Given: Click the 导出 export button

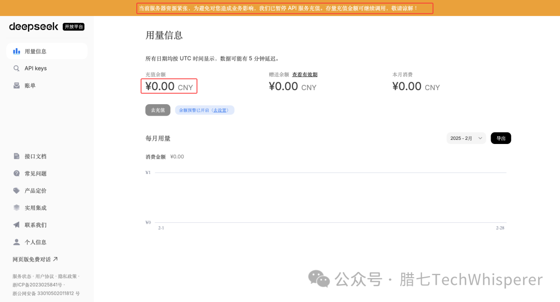Looking at the screenshot, I should pyautogui.click(x=500, y=138).
